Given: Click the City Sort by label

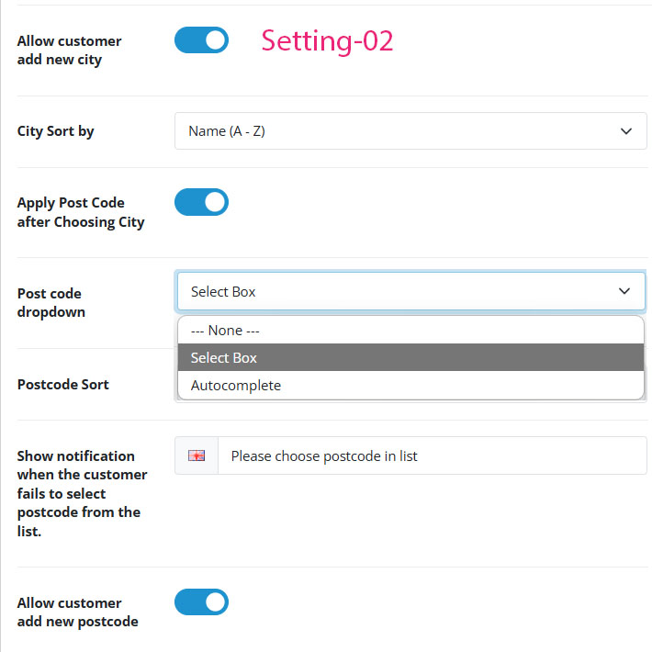Looking at the screenshot, I should (x=55, y=131).
